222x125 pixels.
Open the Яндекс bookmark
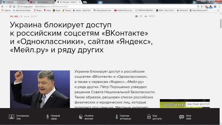[38, 11]
